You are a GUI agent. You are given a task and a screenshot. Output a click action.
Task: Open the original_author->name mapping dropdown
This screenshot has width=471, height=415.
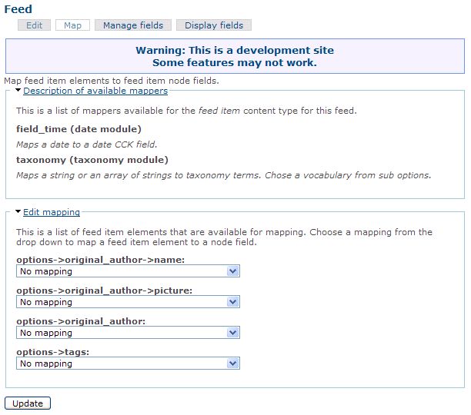click(128, 271)
